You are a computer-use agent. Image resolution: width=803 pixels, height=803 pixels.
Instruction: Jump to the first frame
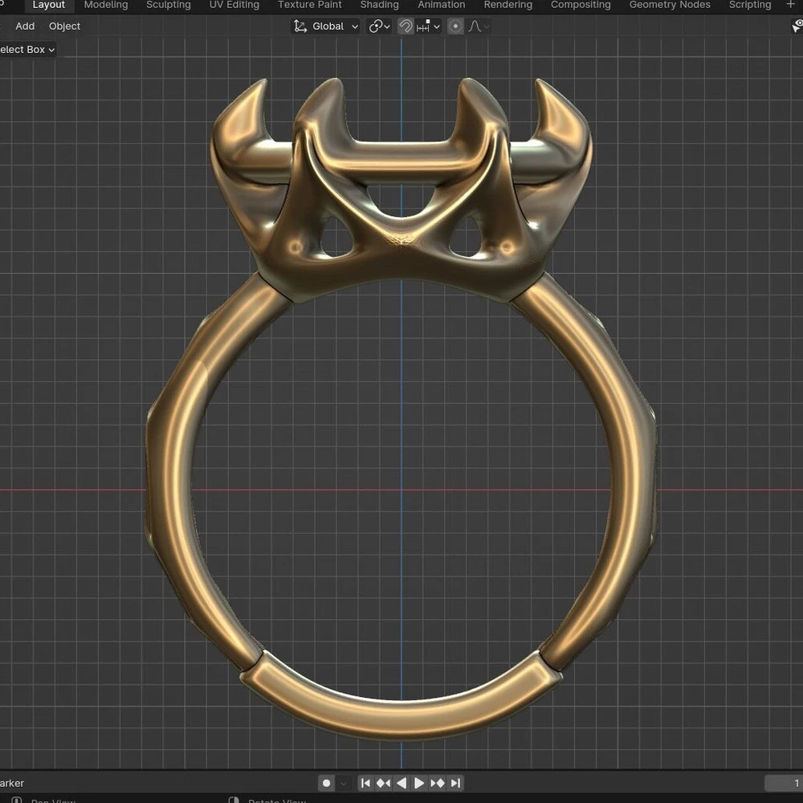[x=365, y=783]
